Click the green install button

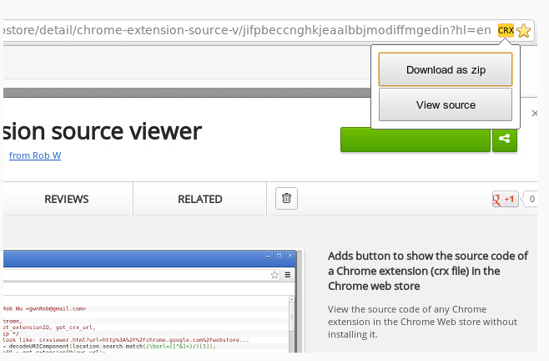tap(416, 140)
